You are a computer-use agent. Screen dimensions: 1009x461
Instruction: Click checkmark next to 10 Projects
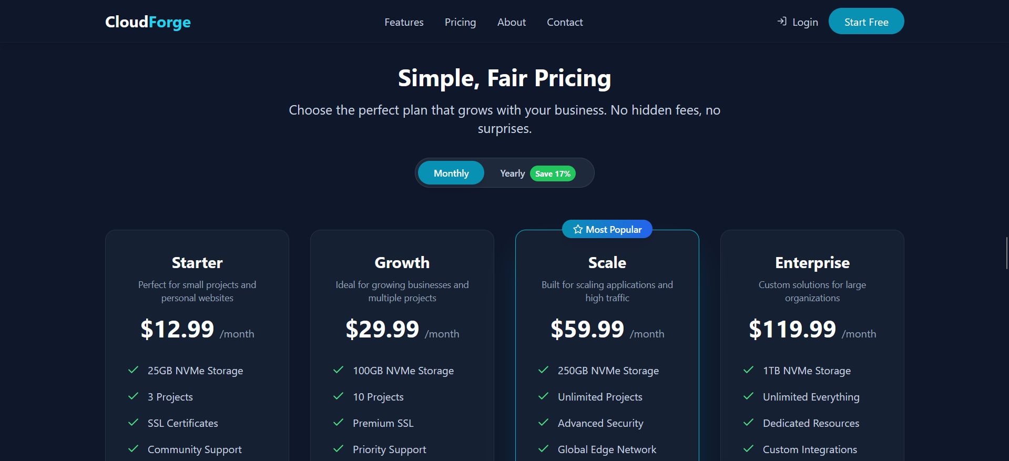[339, 396]
